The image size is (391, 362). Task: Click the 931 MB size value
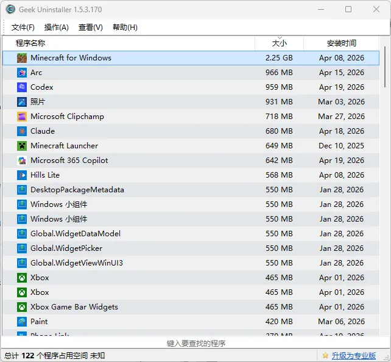pos(279,102)
